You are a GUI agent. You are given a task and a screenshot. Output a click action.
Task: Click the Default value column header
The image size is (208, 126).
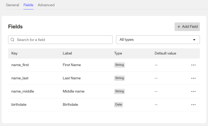point(165,53)
